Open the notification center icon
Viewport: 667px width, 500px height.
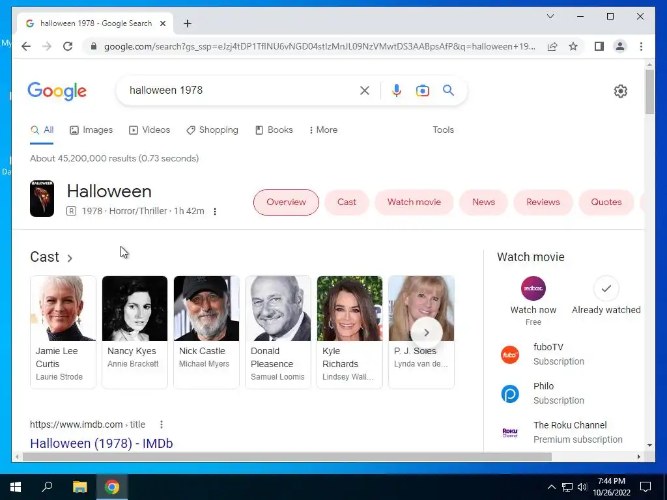coord(646,487)
